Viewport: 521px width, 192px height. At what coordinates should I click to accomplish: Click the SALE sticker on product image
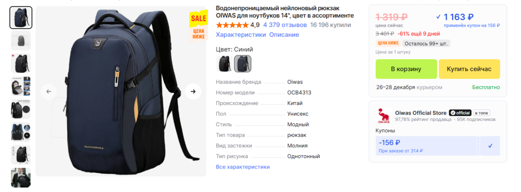(198, 18)
